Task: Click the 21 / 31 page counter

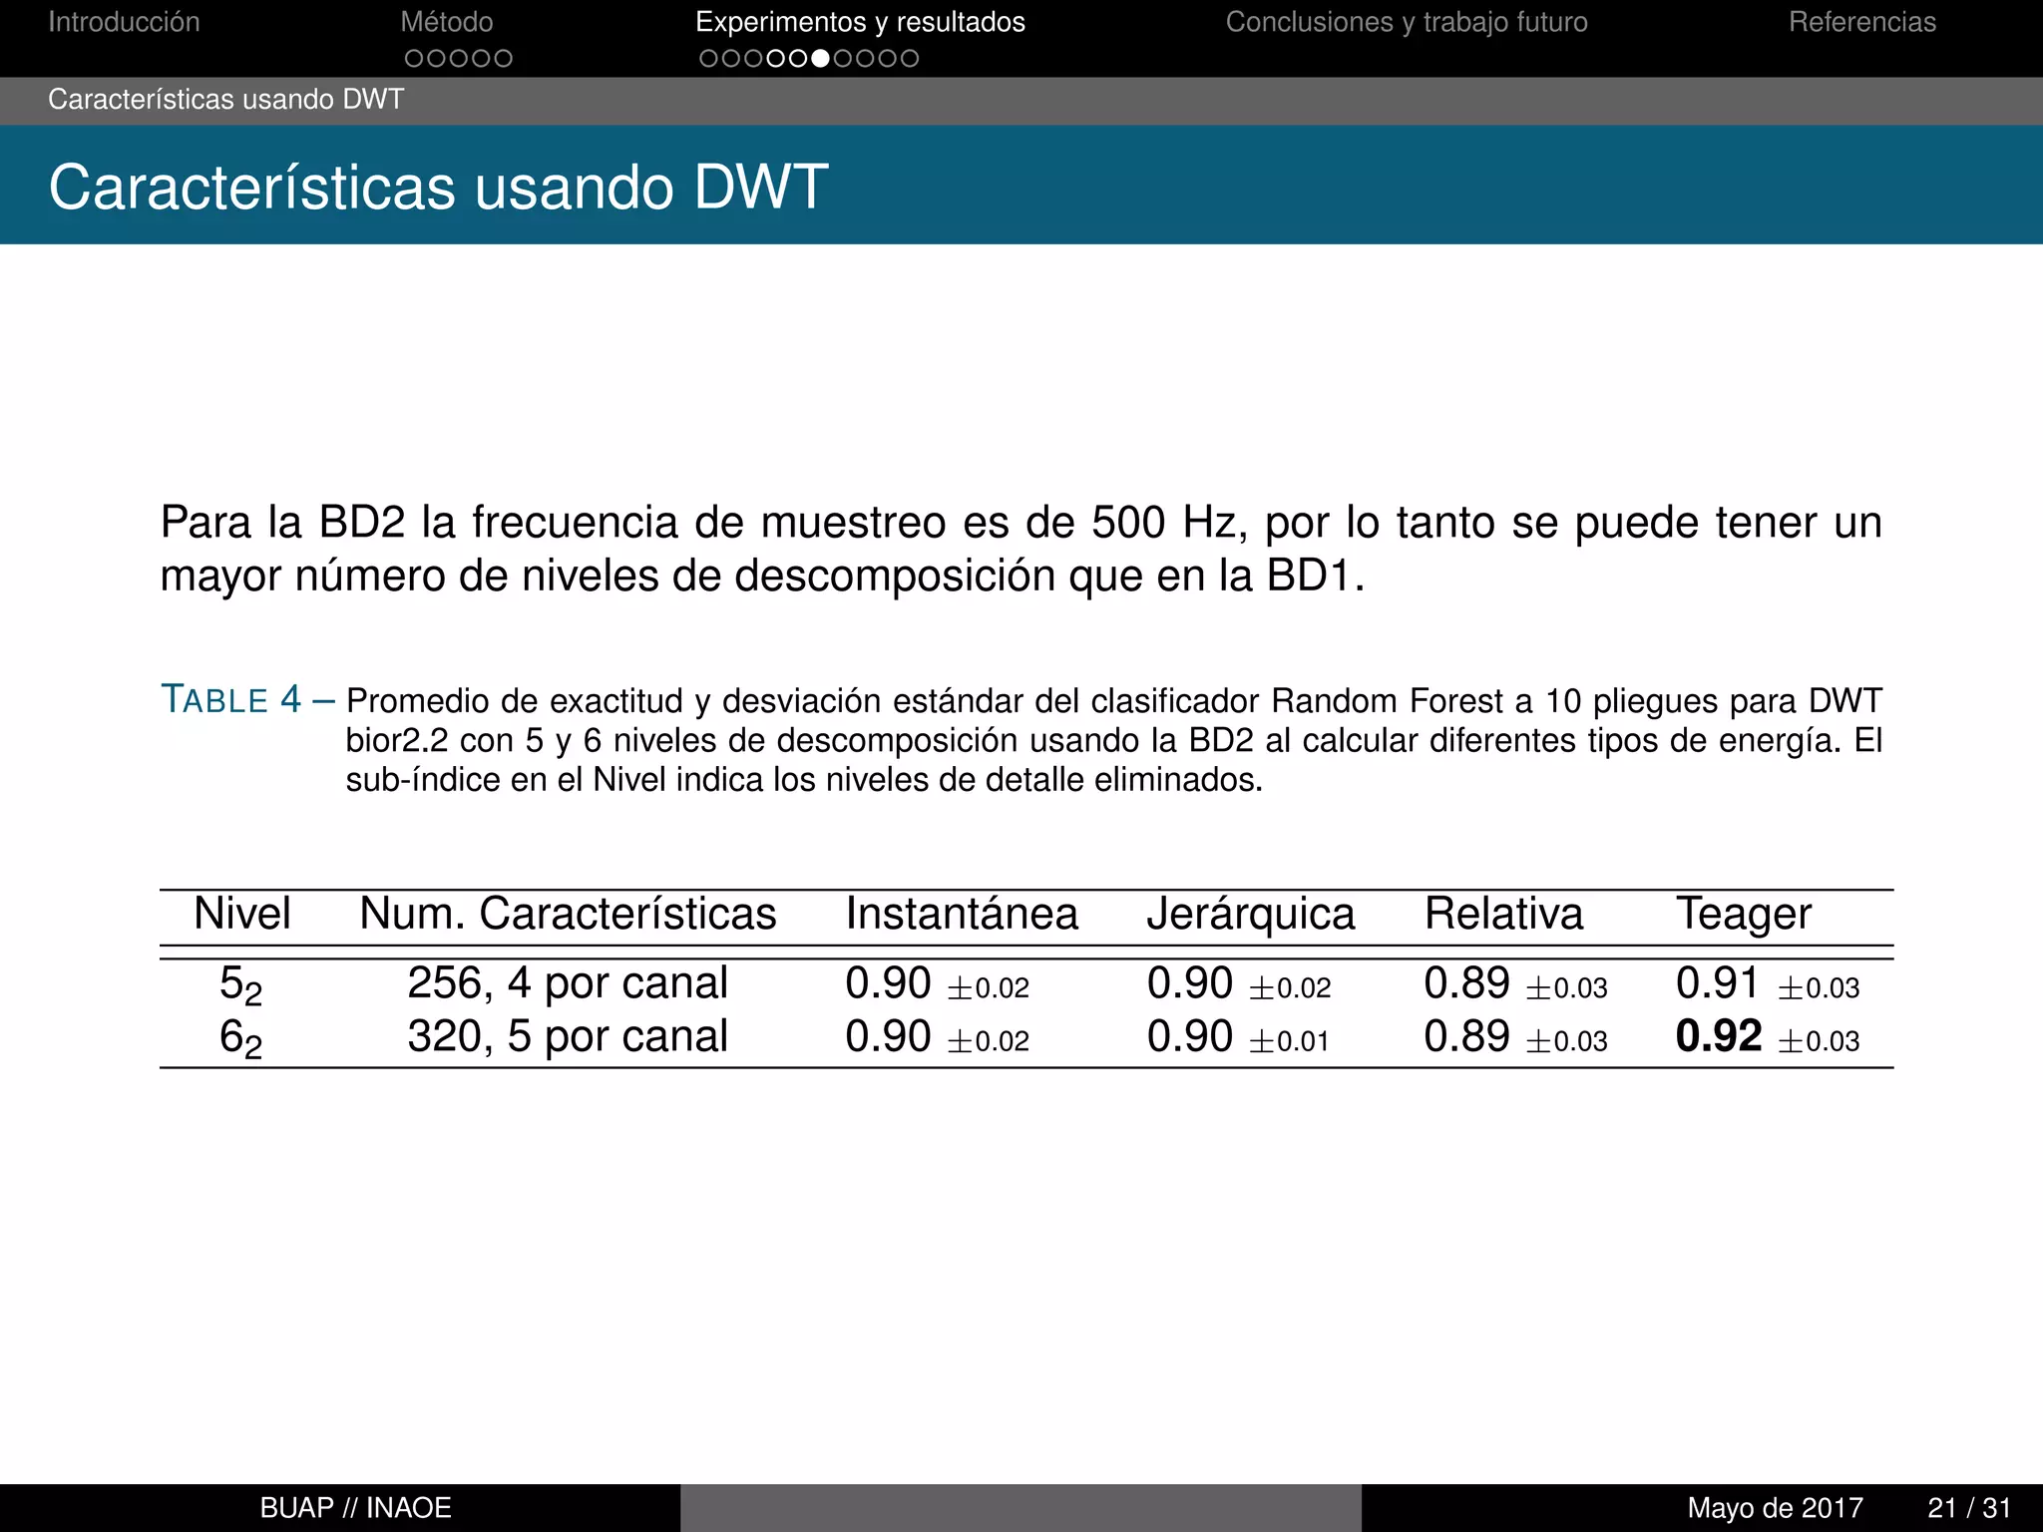Action: tap(1969, 1508)
